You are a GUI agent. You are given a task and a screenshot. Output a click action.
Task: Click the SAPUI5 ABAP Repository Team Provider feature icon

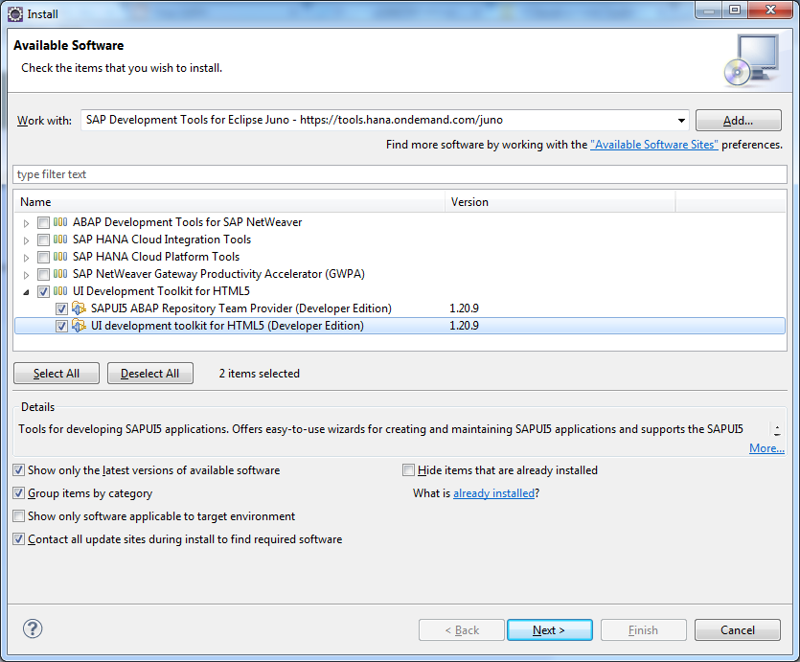coord(79,308)
